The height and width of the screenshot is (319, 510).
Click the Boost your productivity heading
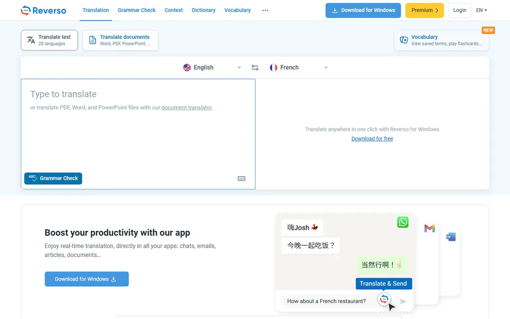coord(117,233)
